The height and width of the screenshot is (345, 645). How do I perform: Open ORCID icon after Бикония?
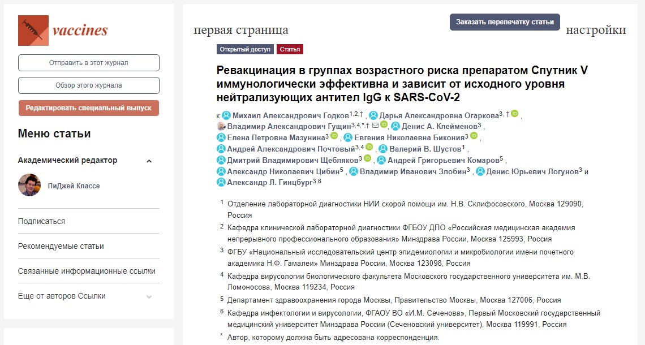(474, 136)
